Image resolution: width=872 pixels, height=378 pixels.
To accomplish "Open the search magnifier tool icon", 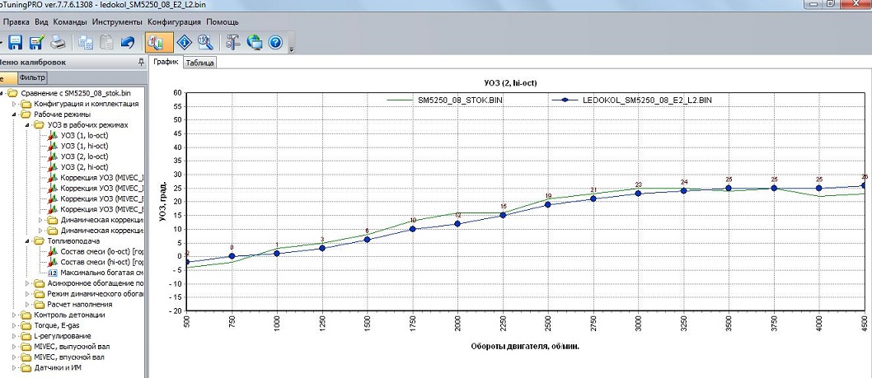I will click(205, 42).
